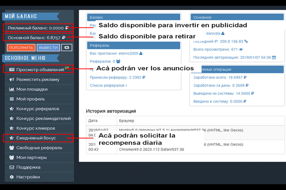Image resolution: width=286 pixels, height=190 pixels.
Task: Click Выведено из системы: 14.0400 value
Action: tap(243, 94)
